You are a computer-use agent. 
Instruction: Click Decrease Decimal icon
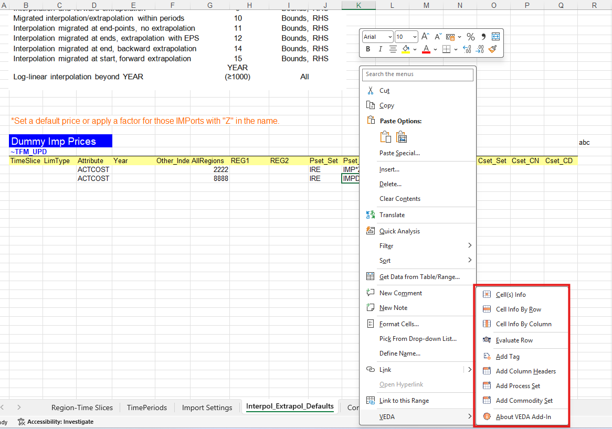pos(480,49)
